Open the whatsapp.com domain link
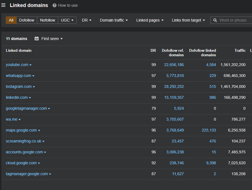This screenshot has width=252, height=190. click(x=18, y=76)
